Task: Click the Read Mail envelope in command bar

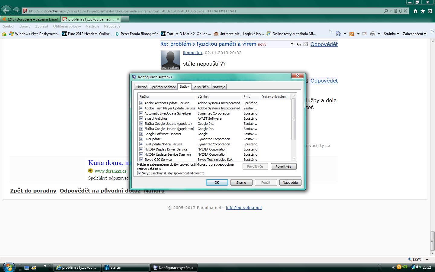Action: (364, 34)
